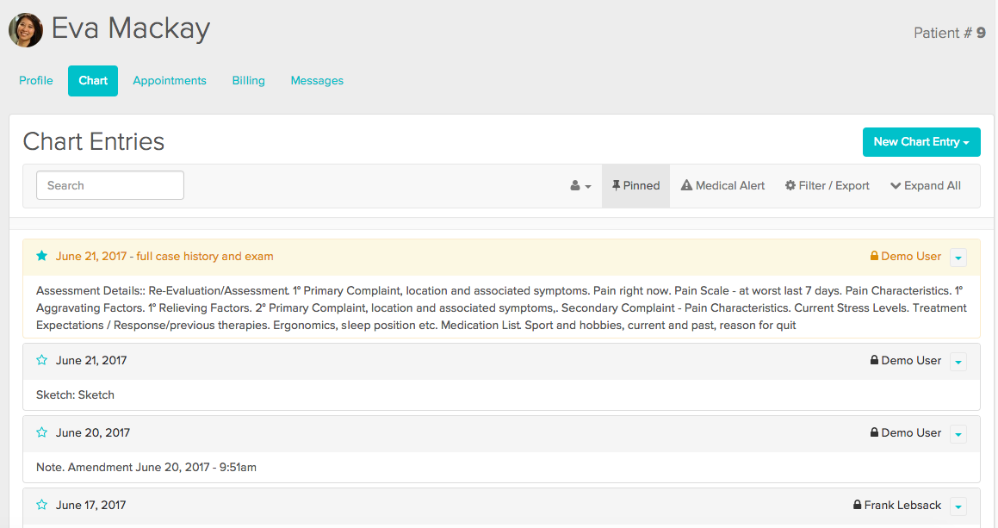Click lock icon beside Frank Lebsack
This screenshot has height=528, width=998.
point(857,505)
